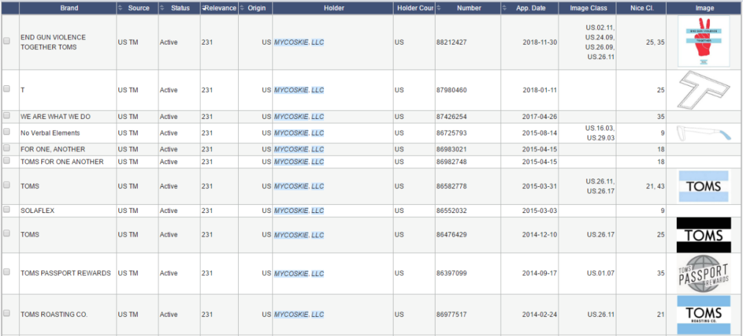Select the END GUN VIOLENCE TOGETHER TOMS row checkbox
The width and height of the screenshot is (743, 336).
pyautogui.click(x=7, y=42)
